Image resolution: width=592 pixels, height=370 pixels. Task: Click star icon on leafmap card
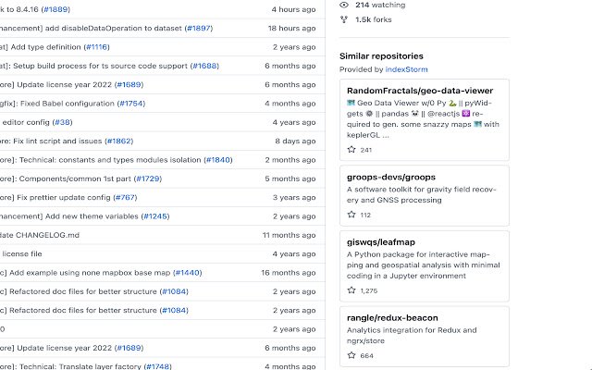pos(351,290)
